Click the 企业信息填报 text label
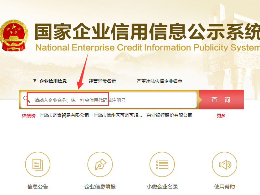The image size is (260, 195). pyautogui.click(x=100, y=187)
